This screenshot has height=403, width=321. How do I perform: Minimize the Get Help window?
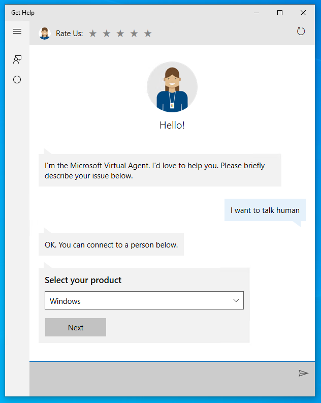coord(256,13)
